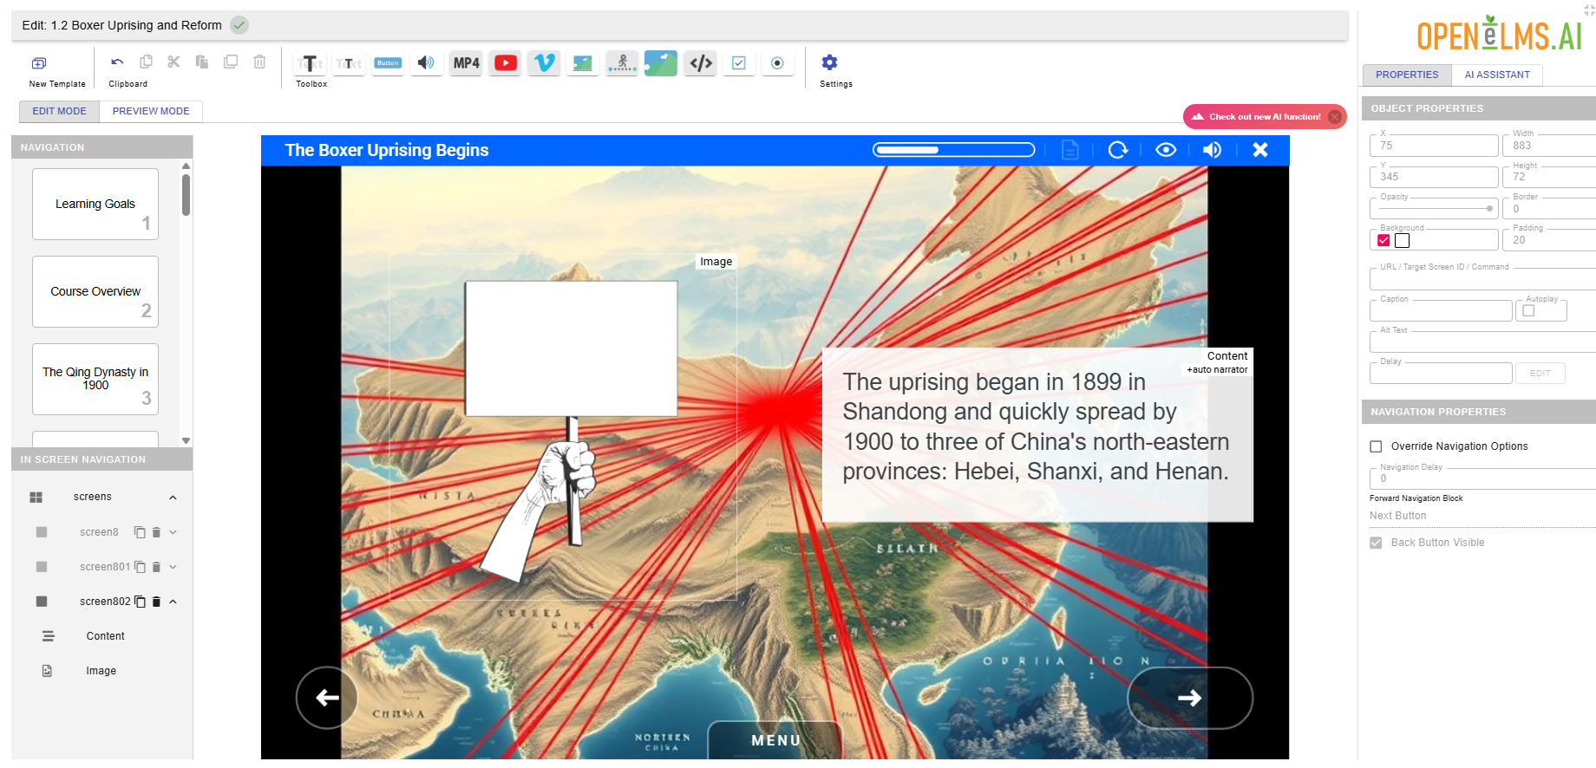Viewport: 1596px width, 768px height.
Task: Insert the HTML code embed object
Action: pos(701,63)
